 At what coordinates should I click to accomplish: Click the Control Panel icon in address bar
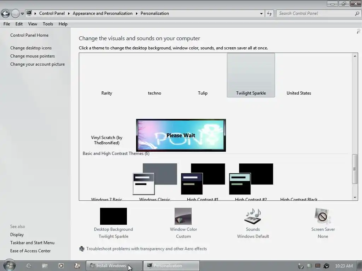(x=29, y=13)
